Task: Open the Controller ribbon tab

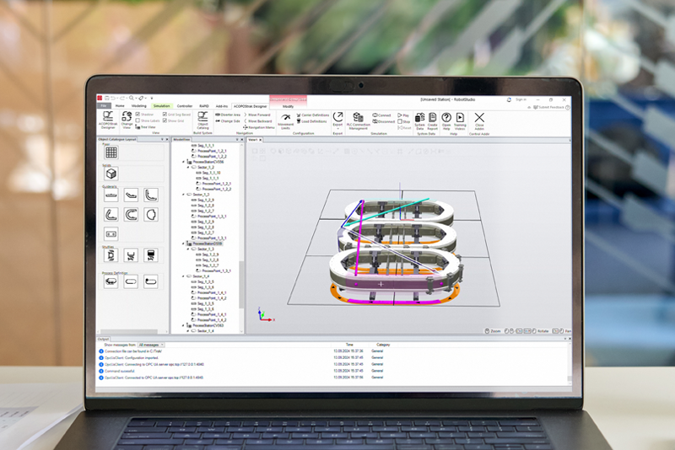Action: [x=185, y=106]
